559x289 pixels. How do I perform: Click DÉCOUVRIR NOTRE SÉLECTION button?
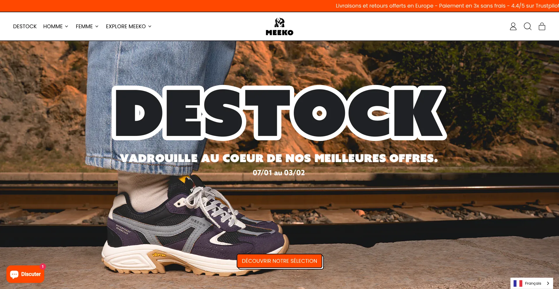click(279, 261)
